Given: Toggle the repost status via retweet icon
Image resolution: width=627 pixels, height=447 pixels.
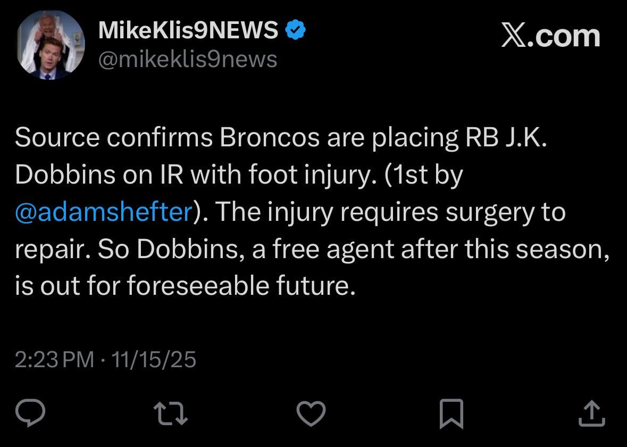Looking at the screenshot, I should [171, 412].
